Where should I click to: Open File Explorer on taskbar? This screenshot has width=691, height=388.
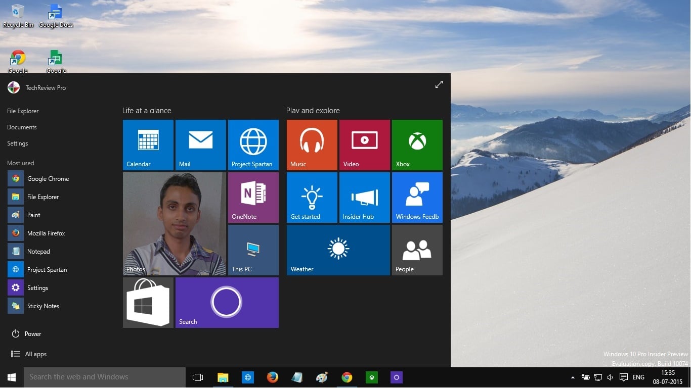tap(223, 377)
